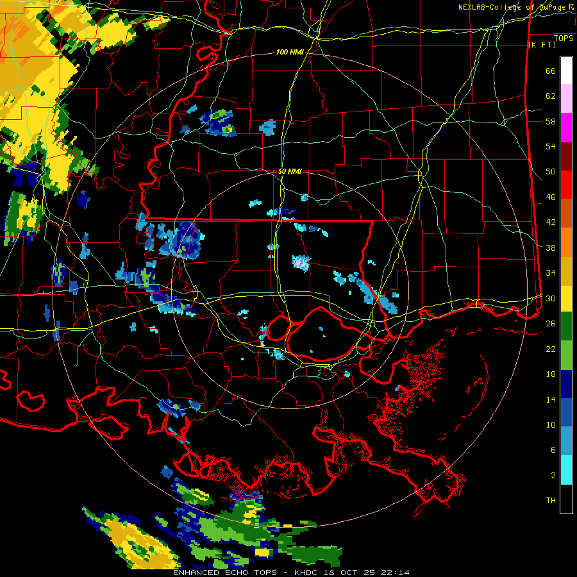Click the "22:14" time stamp
577x577 pixels.
point(394,573)
